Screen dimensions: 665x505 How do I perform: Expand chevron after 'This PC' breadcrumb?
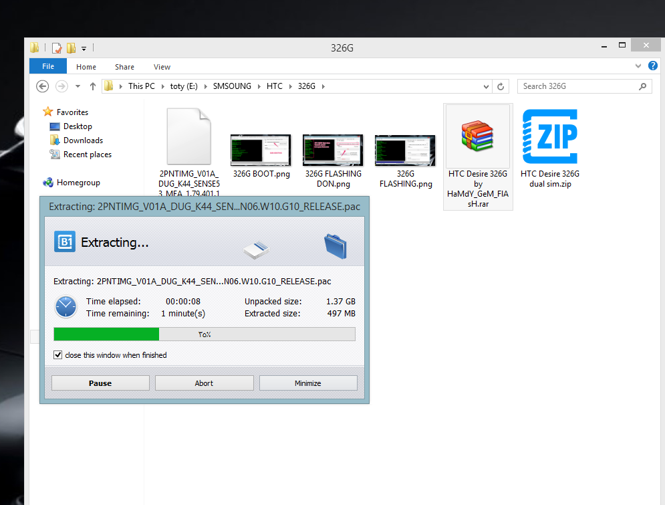(163, 86)
